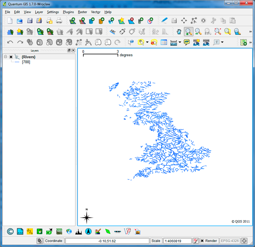This screenshot has height=247, width=255.
Task: Select the [788] legend entry
Action: point(26,62)
